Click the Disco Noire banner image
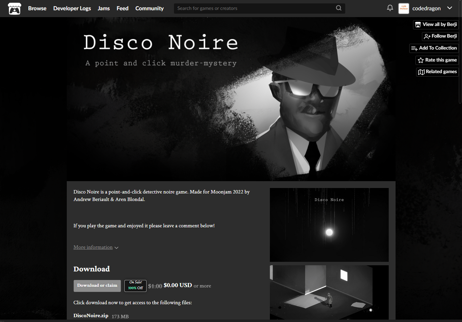462x322 pixels. coord(231,99)
